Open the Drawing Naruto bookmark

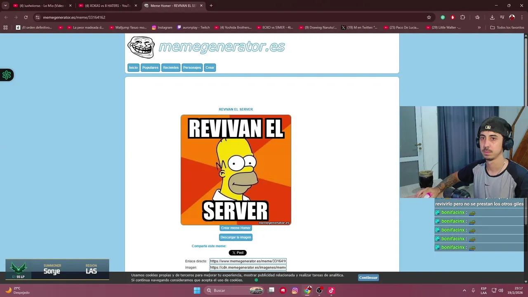(x=318, y=28)
